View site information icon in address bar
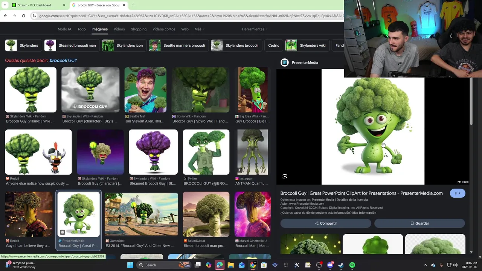 pos(34,16)
